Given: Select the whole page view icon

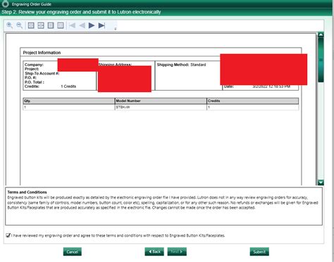Looking at the screenshot, I should [51, 25].
